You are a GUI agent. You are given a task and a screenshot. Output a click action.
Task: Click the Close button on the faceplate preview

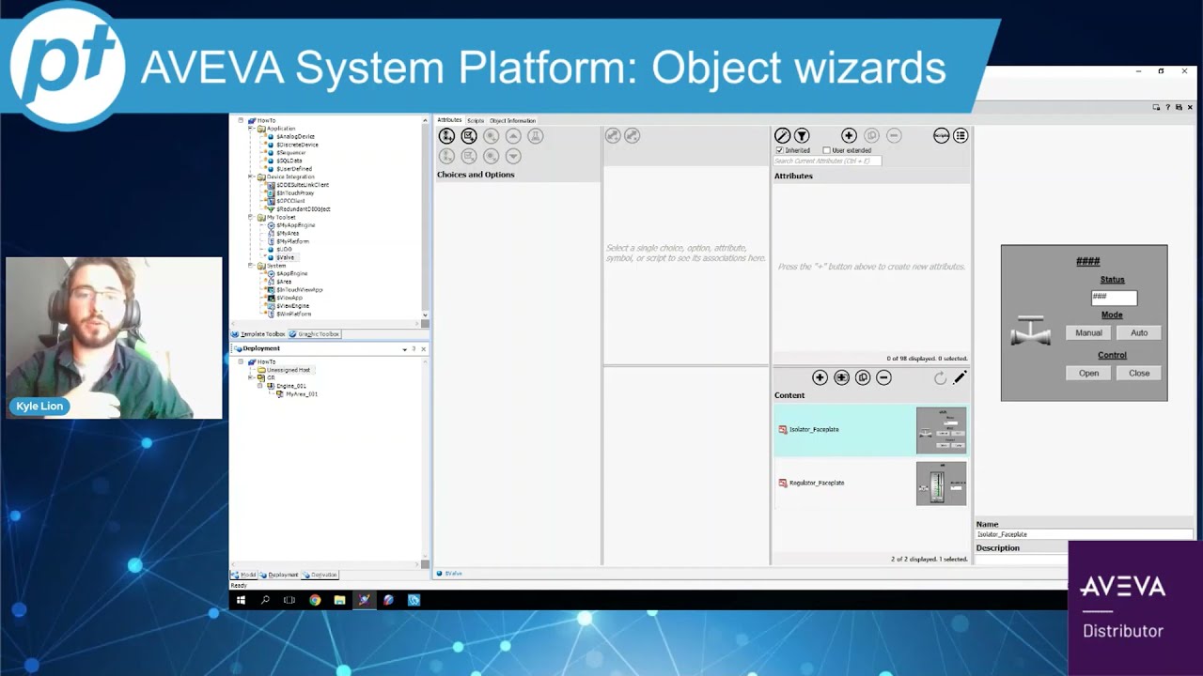pyautogui.click(x=1139, y=373)
